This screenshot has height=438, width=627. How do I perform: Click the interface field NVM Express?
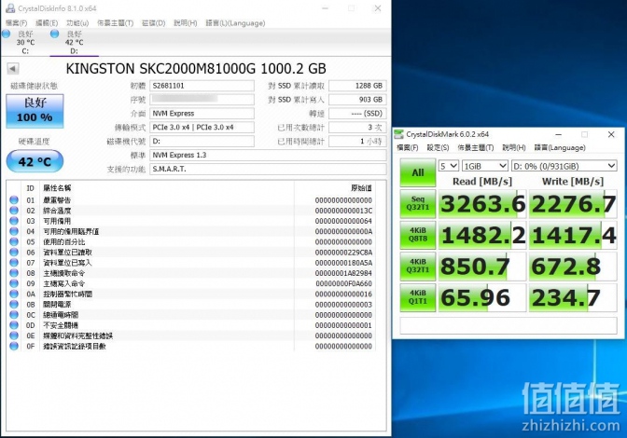tap(202, 114)
